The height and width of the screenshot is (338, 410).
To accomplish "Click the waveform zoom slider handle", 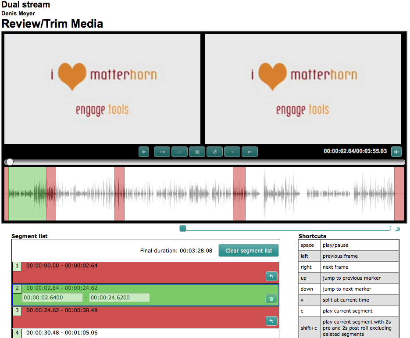I will click(183, 228).
